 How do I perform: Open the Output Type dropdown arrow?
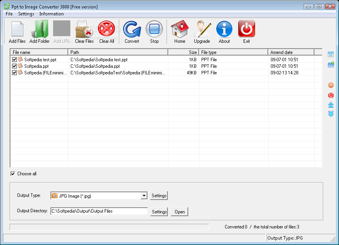[x=144, y=196]
